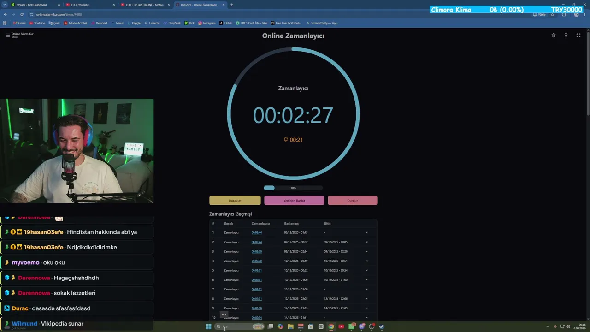This screenshot has width=590, height=332.
Task: Click start time 06/12/2025 - 01:43
Action: 296,233
